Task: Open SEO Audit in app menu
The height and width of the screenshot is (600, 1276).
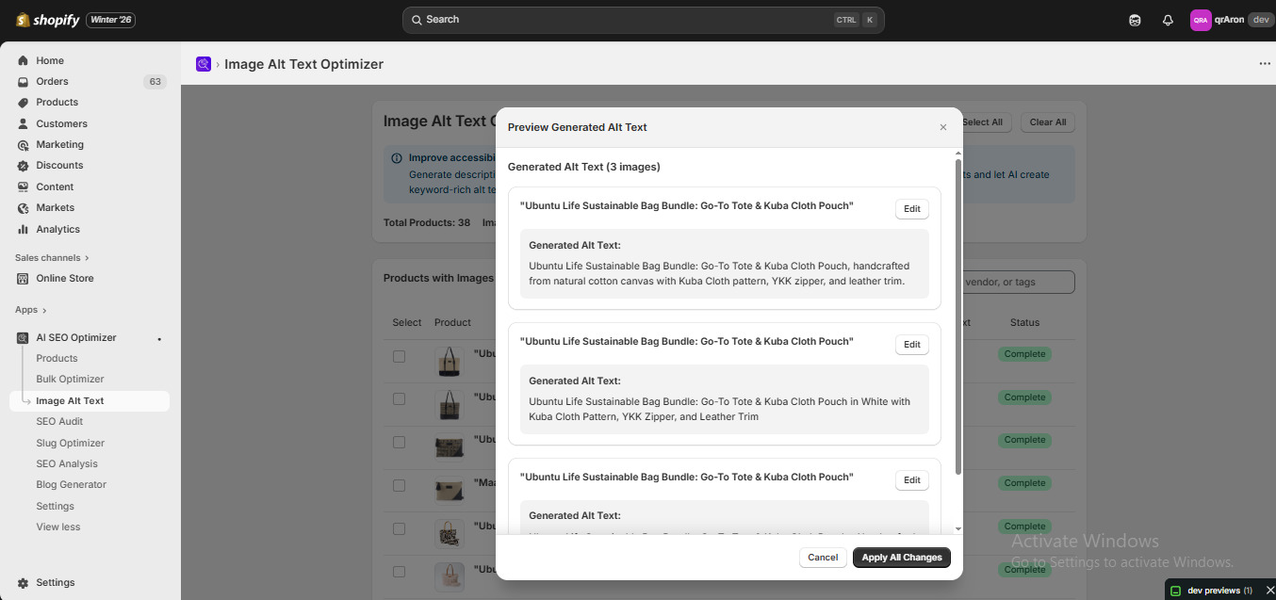Action: [x=59, y=421]
